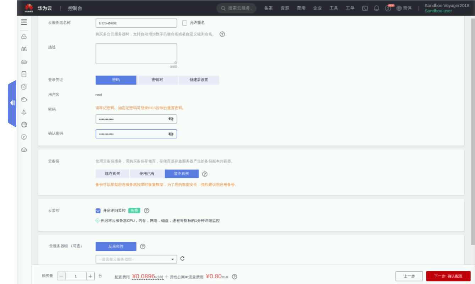Viewport: 475px width, 284px height.
Task: Decrease the purchase quantity
Action: tap(61, 276)
